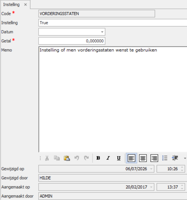187x200 pixels.
Task: Click Aangemaakt door field ADMIN
Action: (x=113, y=196)
